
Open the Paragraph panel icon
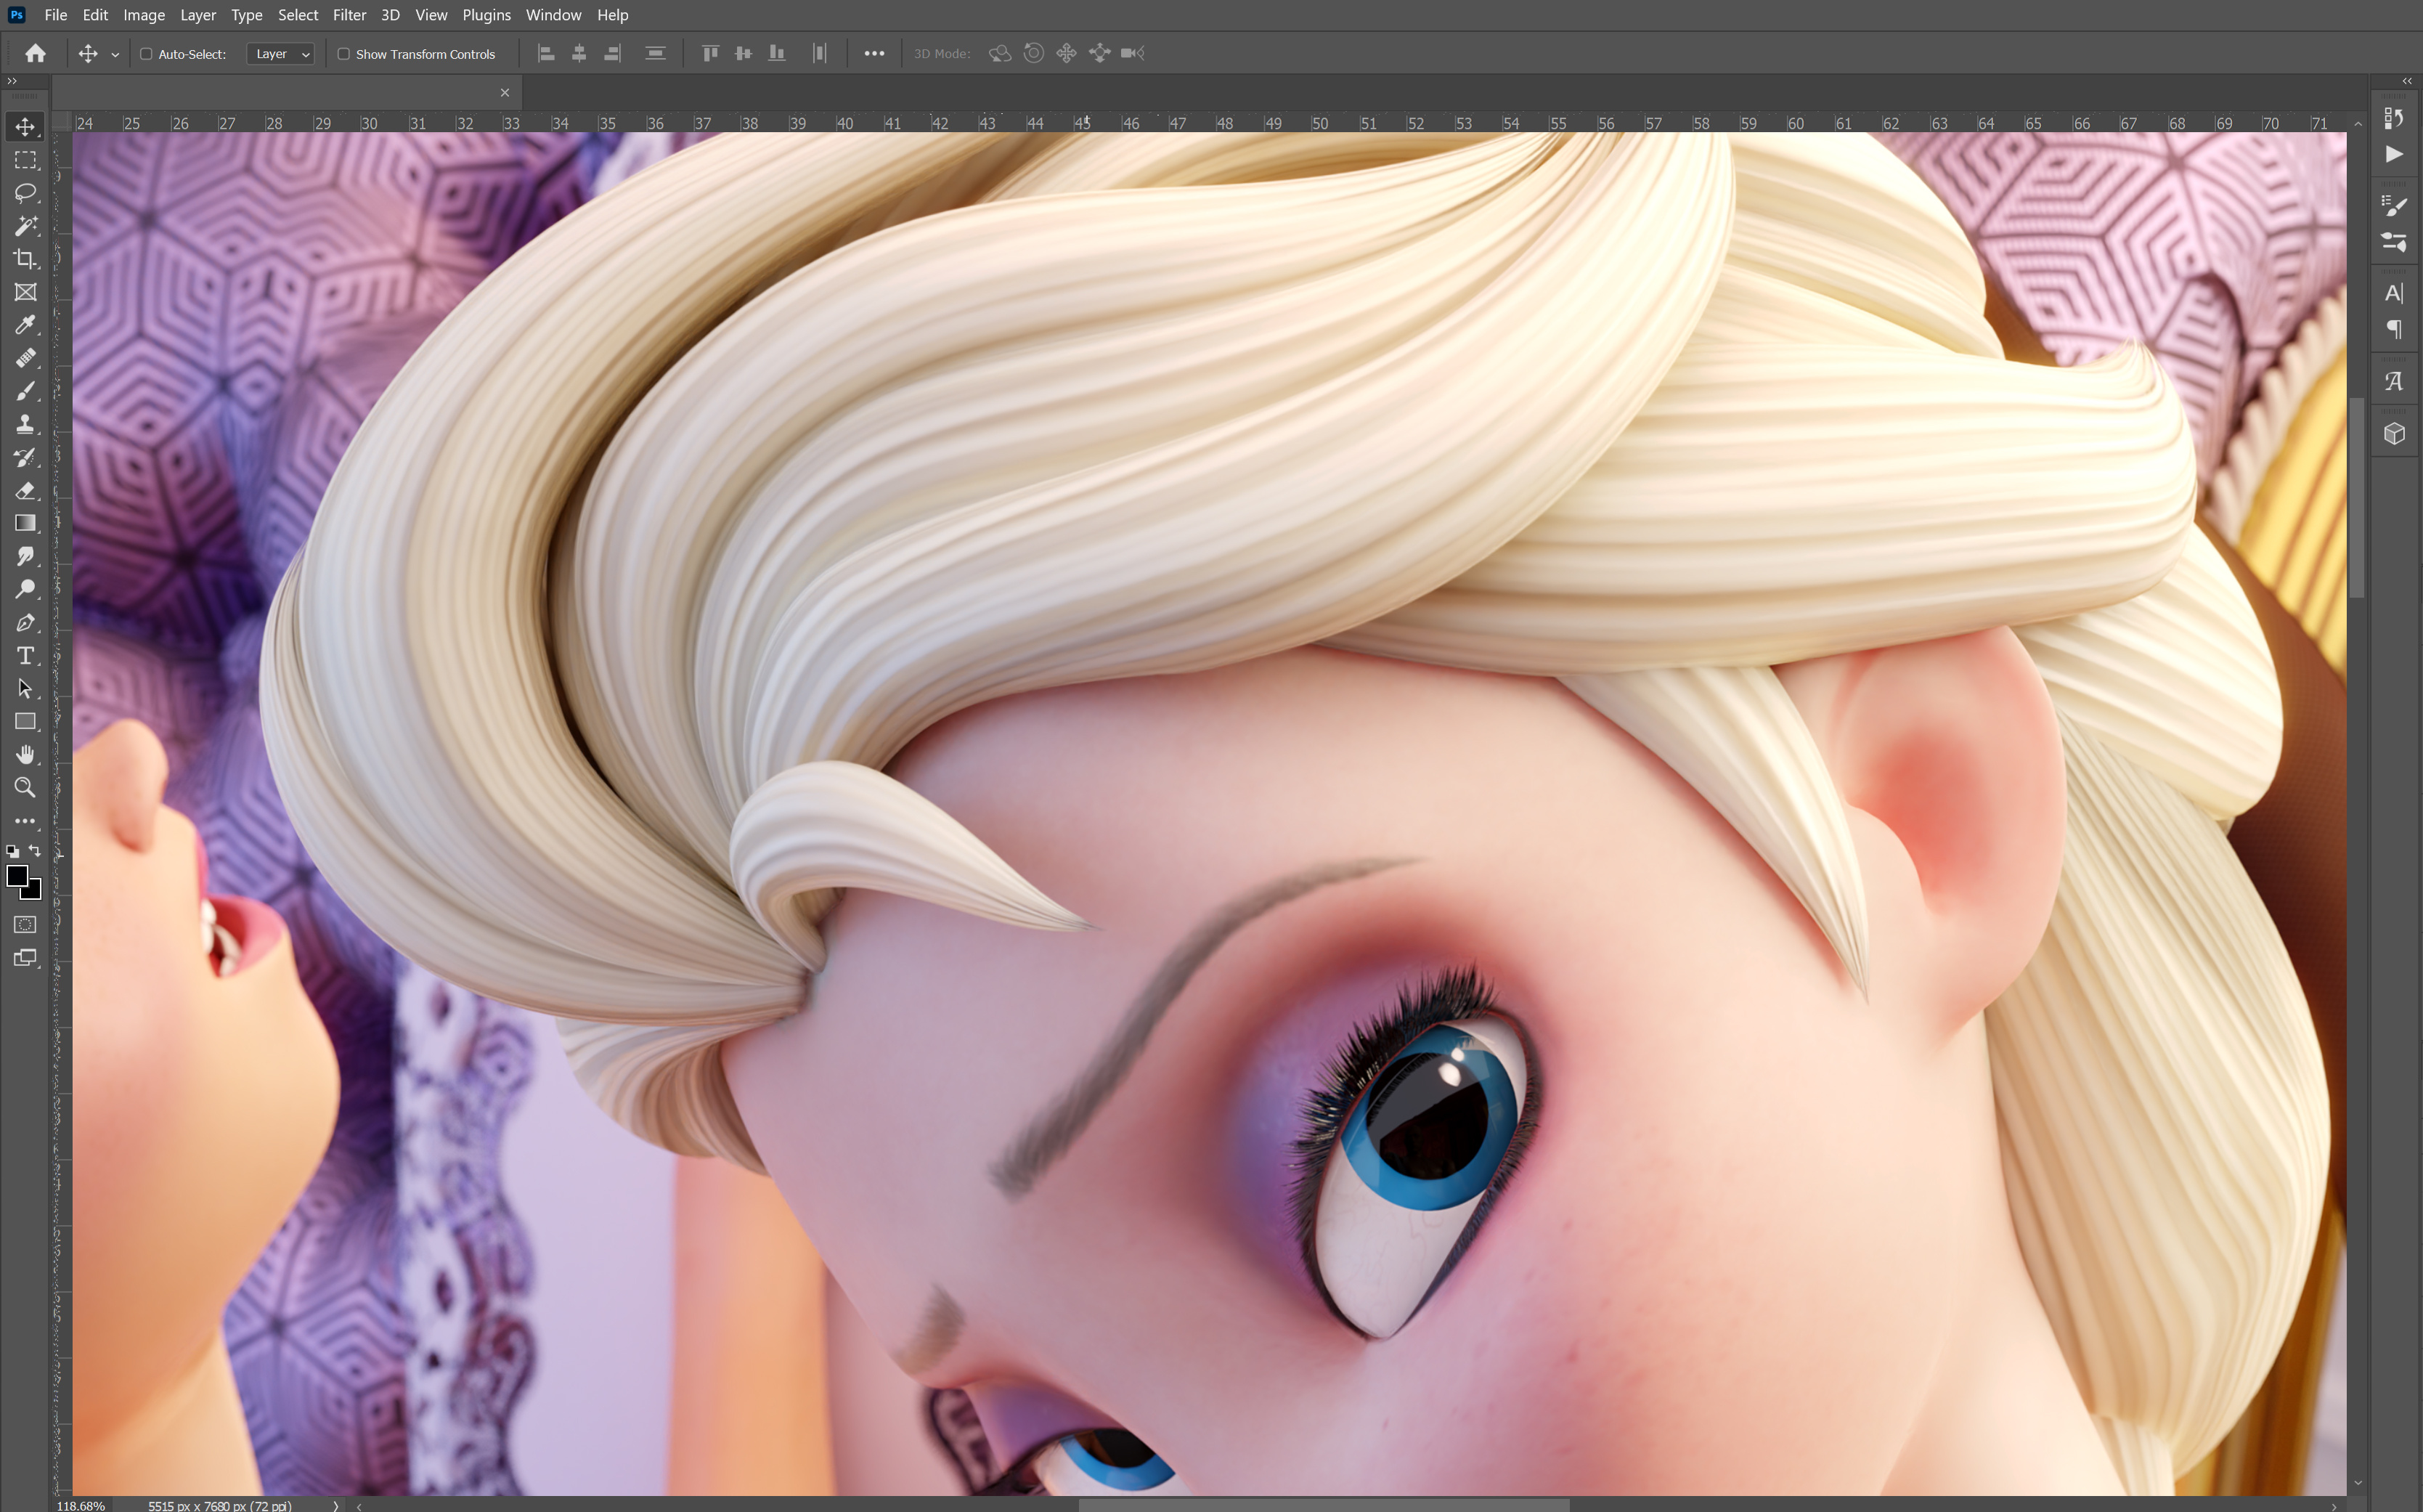click(x=2394, y=329)
